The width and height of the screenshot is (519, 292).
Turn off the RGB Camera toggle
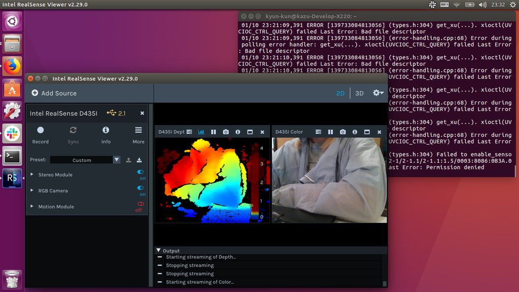click(x=141, y=188)
